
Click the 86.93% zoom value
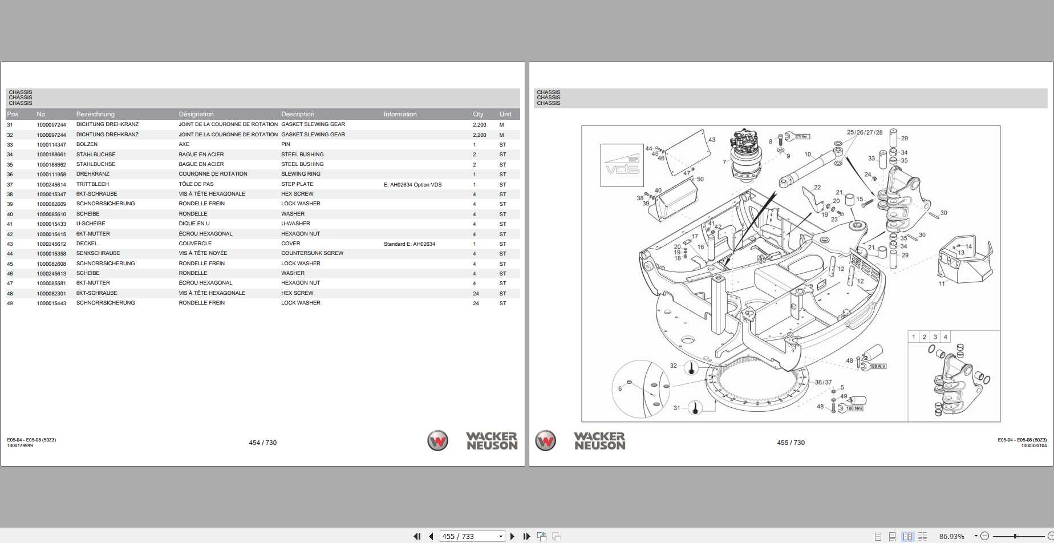952,536
